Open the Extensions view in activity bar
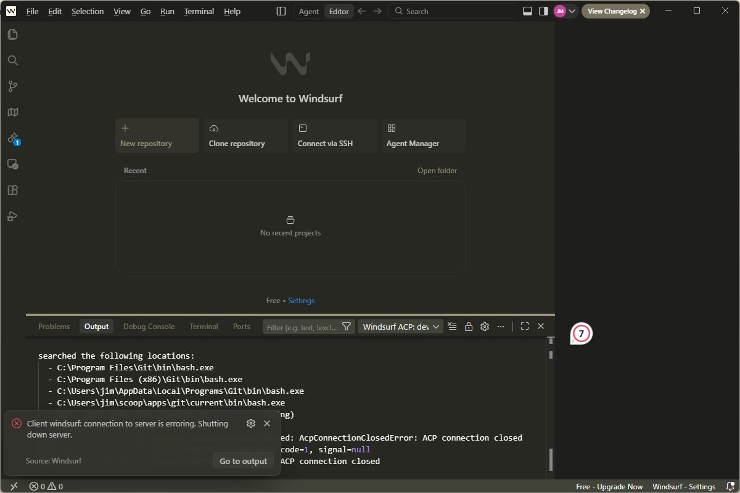Image resolution: width=740 pixels, height=493 pixels. pos(12,190)
